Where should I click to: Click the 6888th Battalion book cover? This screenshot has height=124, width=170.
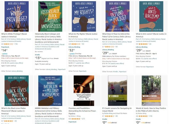tap(50, 91)
